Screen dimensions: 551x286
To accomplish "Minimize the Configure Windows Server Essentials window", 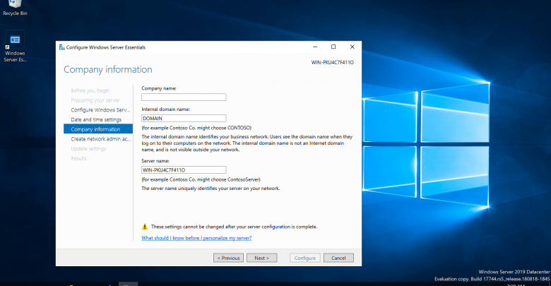I will coord(315,47).
